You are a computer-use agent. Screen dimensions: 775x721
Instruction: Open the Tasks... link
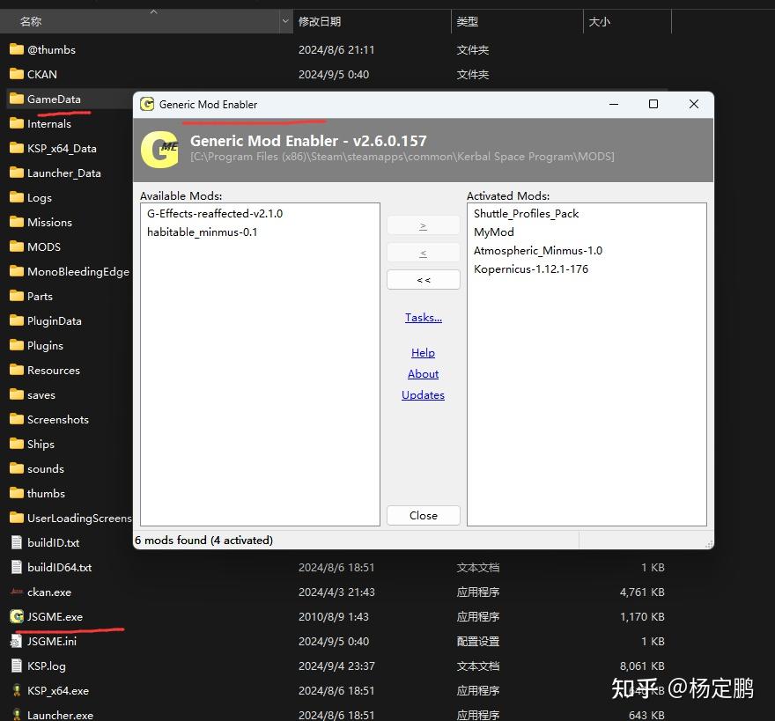coord(423,317)
